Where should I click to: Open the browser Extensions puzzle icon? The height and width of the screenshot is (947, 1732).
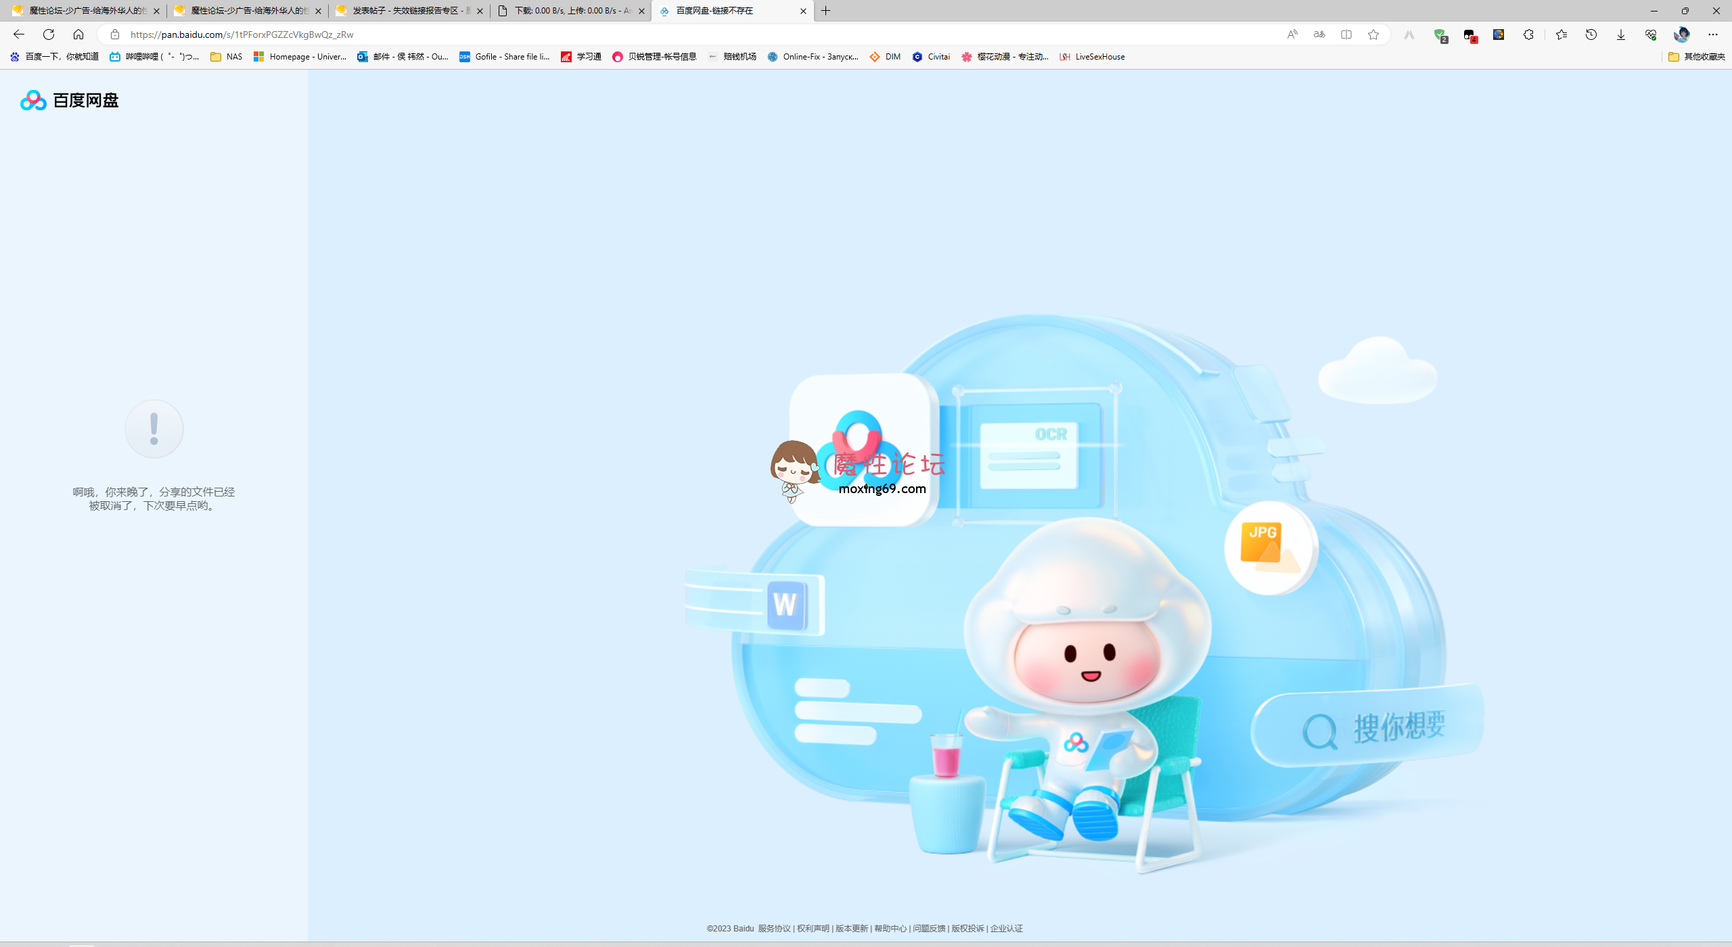1528,34
